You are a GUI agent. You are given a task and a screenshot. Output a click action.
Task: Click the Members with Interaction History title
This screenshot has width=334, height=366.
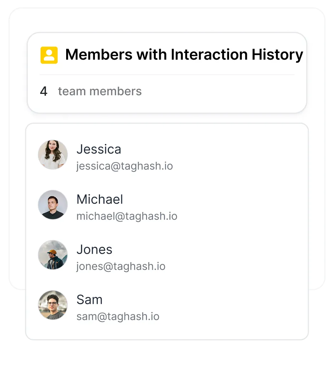184,55
